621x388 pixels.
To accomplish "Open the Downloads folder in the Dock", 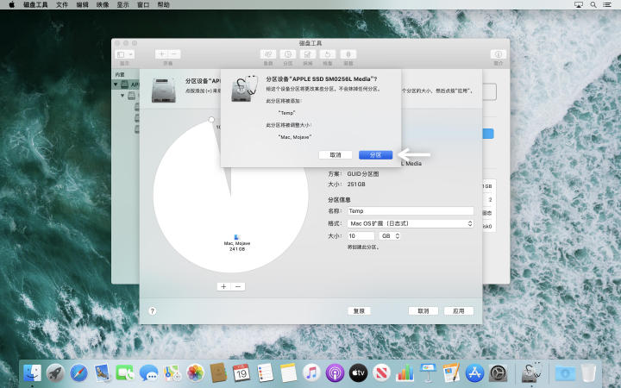I will [x=565, y=373].
